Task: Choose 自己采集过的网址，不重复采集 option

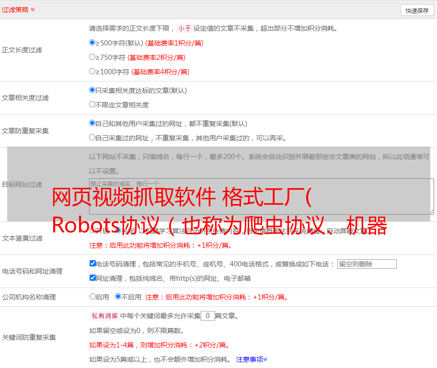Action: click(x=92, y=138)
